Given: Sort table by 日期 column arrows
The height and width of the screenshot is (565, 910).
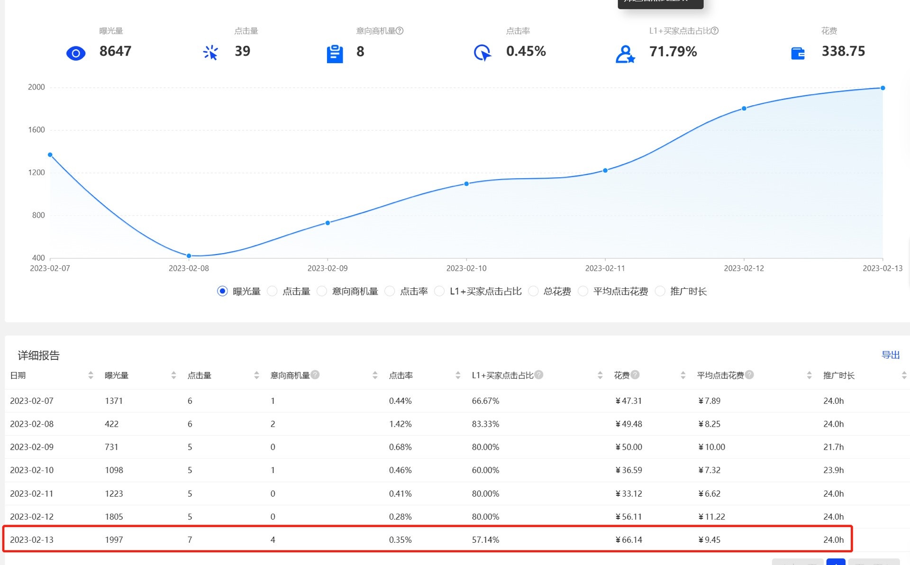Looking at the screenshot, I should (x=91, y=375).
